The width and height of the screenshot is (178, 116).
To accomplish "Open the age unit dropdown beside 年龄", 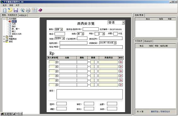I will click(103, 34).
